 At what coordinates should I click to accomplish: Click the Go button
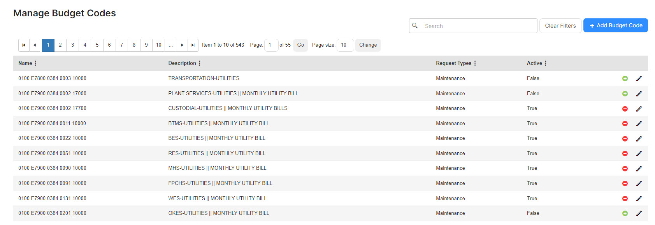tap(300, 45)
